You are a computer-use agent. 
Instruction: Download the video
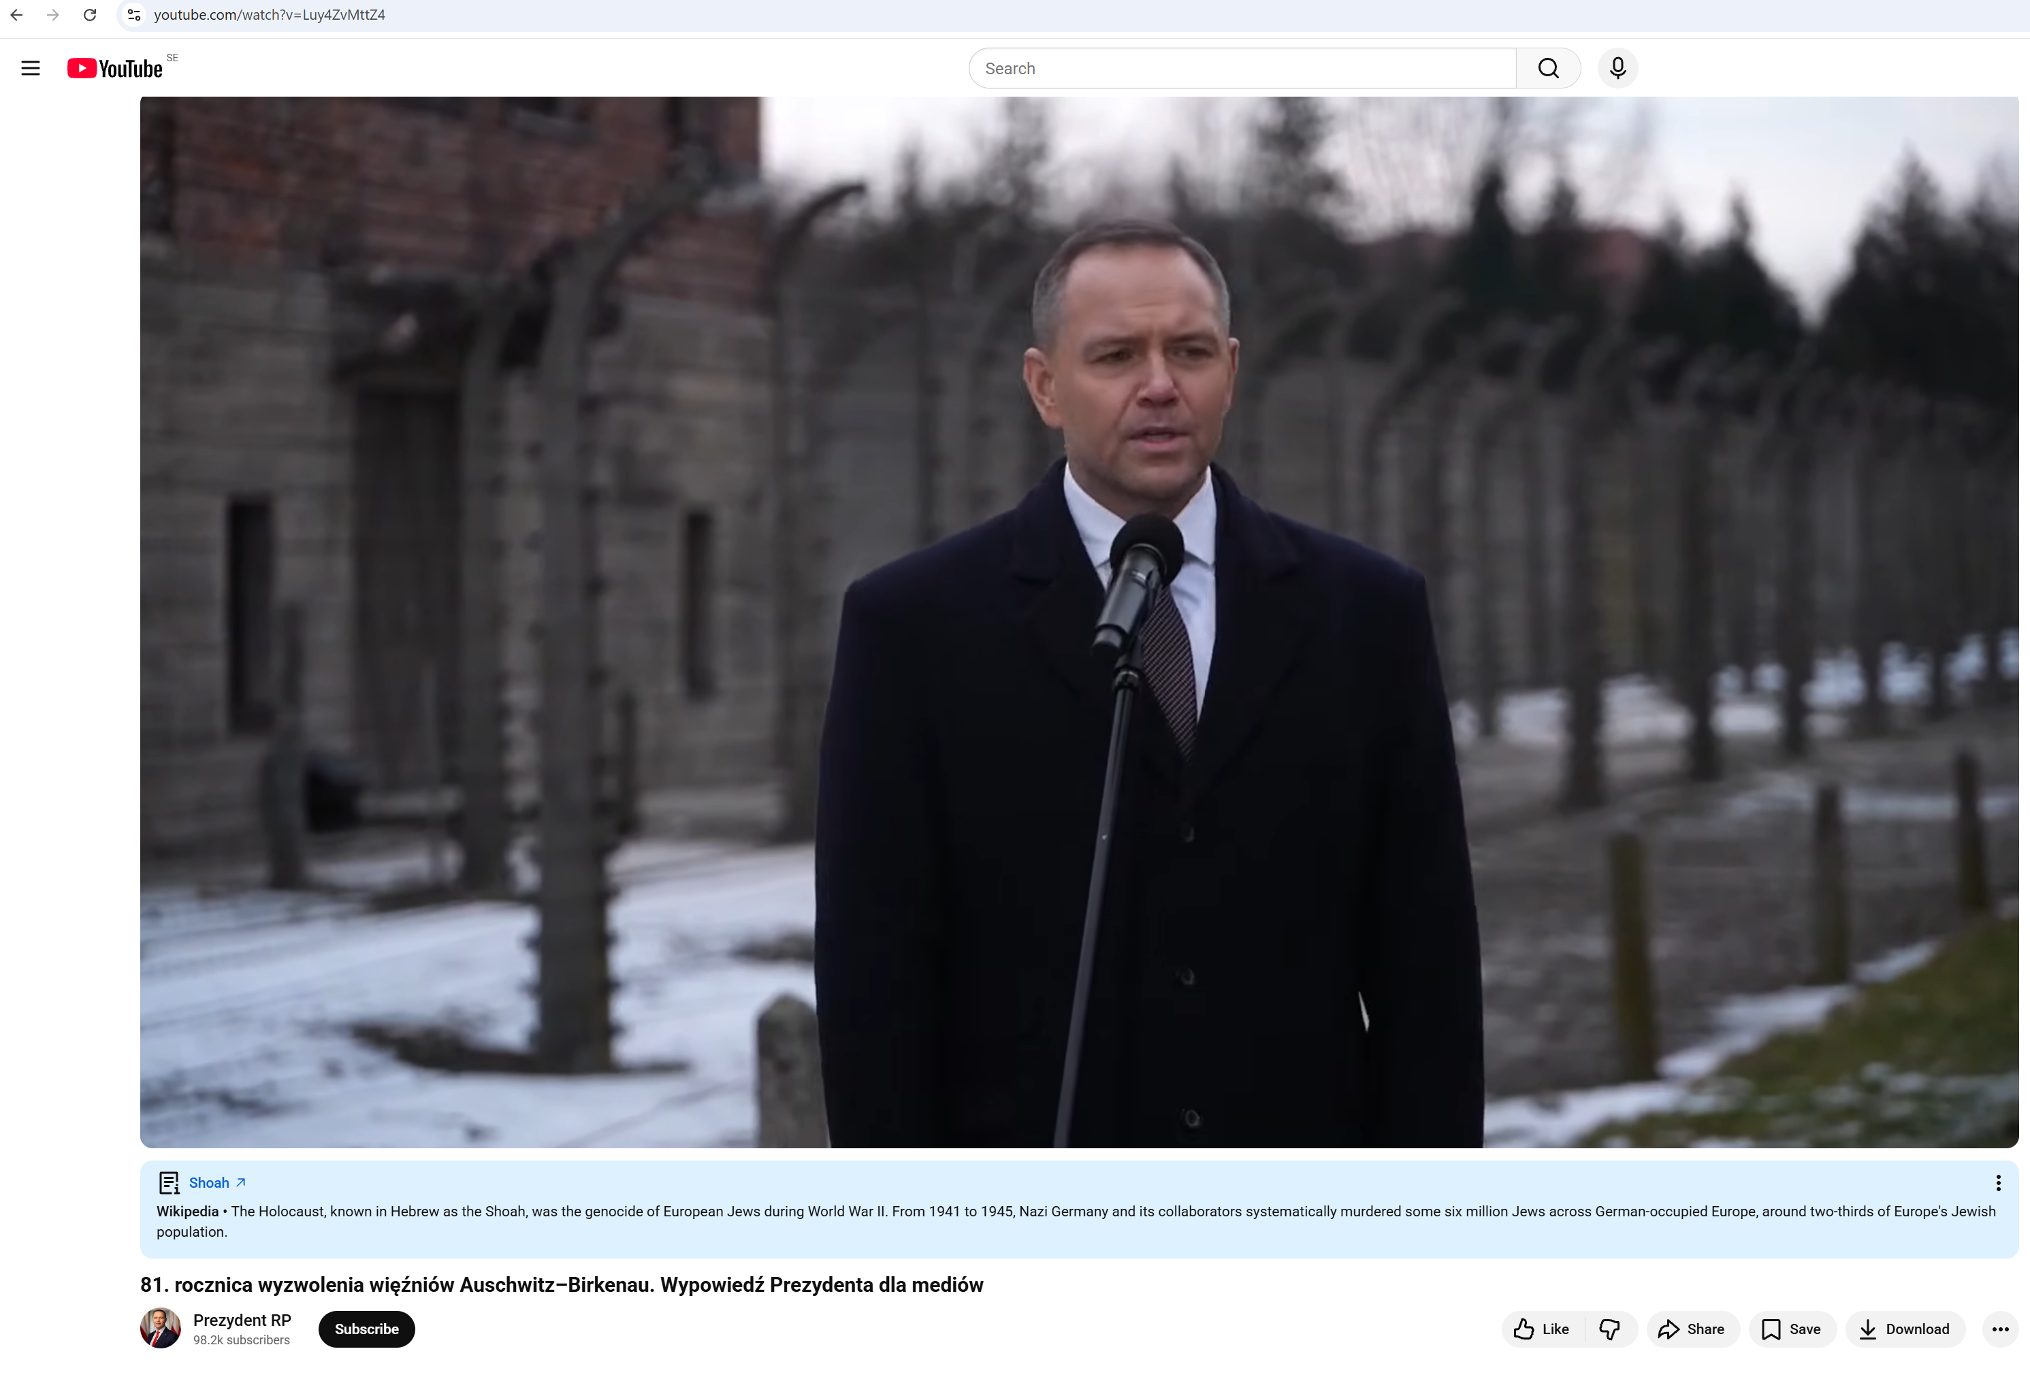pos(1905,1329)
